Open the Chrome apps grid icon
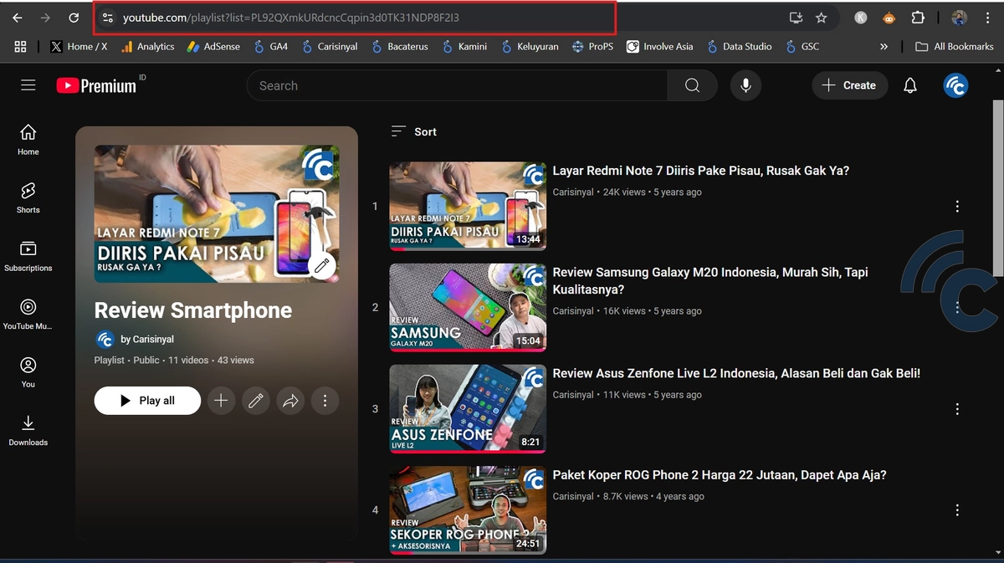The width and height of the screenshot is (1004, 563). [21, 47]
